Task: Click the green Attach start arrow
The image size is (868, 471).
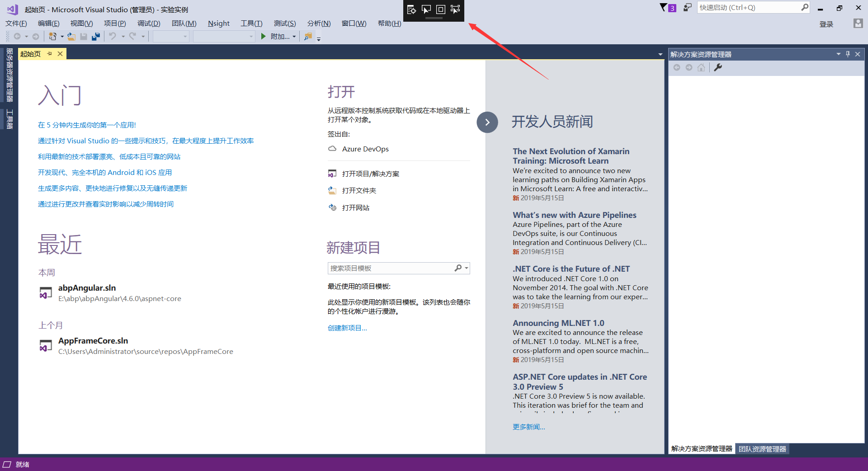Action: click(x=264, y=36)
